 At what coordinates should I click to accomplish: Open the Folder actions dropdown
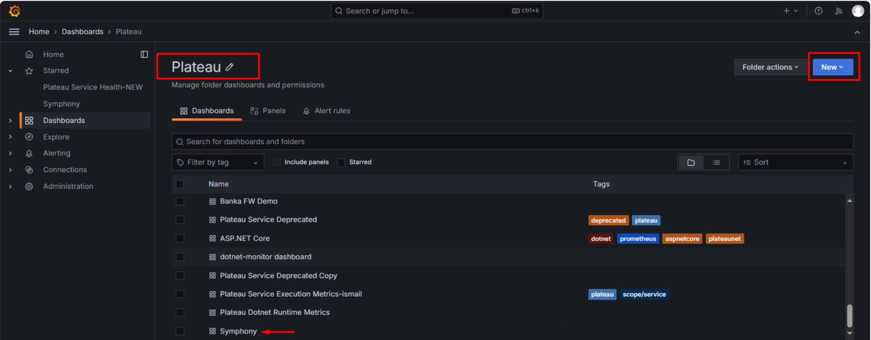(770, 67)
